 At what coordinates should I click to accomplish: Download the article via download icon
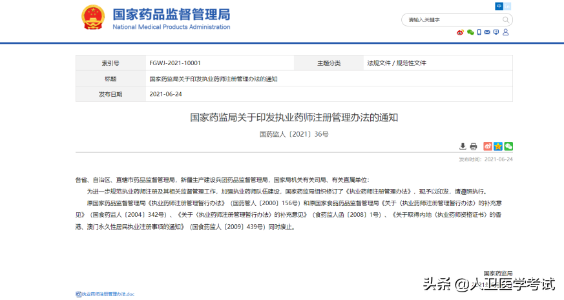point(463,146)
